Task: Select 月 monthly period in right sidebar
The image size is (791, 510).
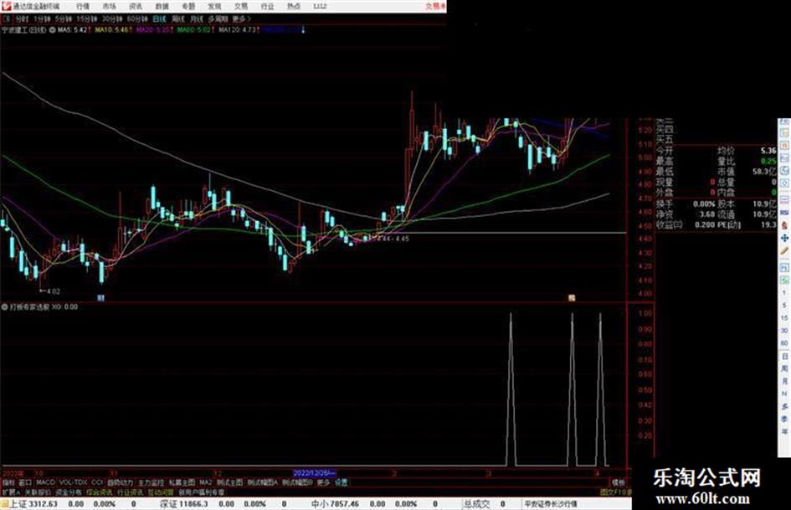Action: 784,381
